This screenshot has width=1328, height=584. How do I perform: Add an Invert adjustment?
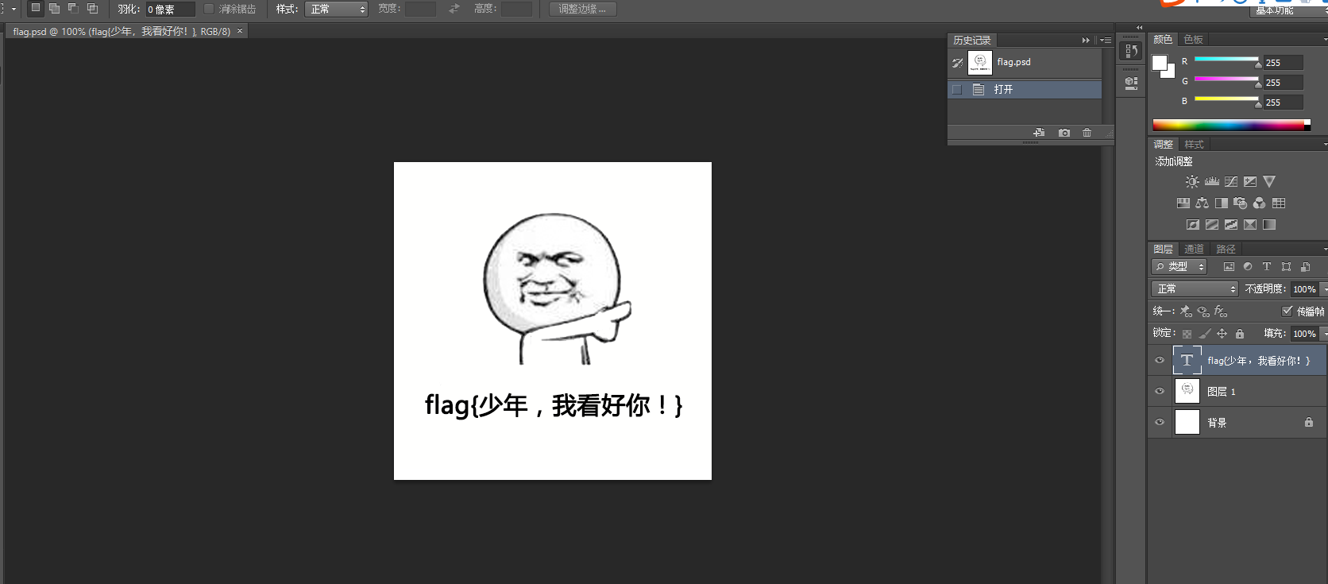1193,225
